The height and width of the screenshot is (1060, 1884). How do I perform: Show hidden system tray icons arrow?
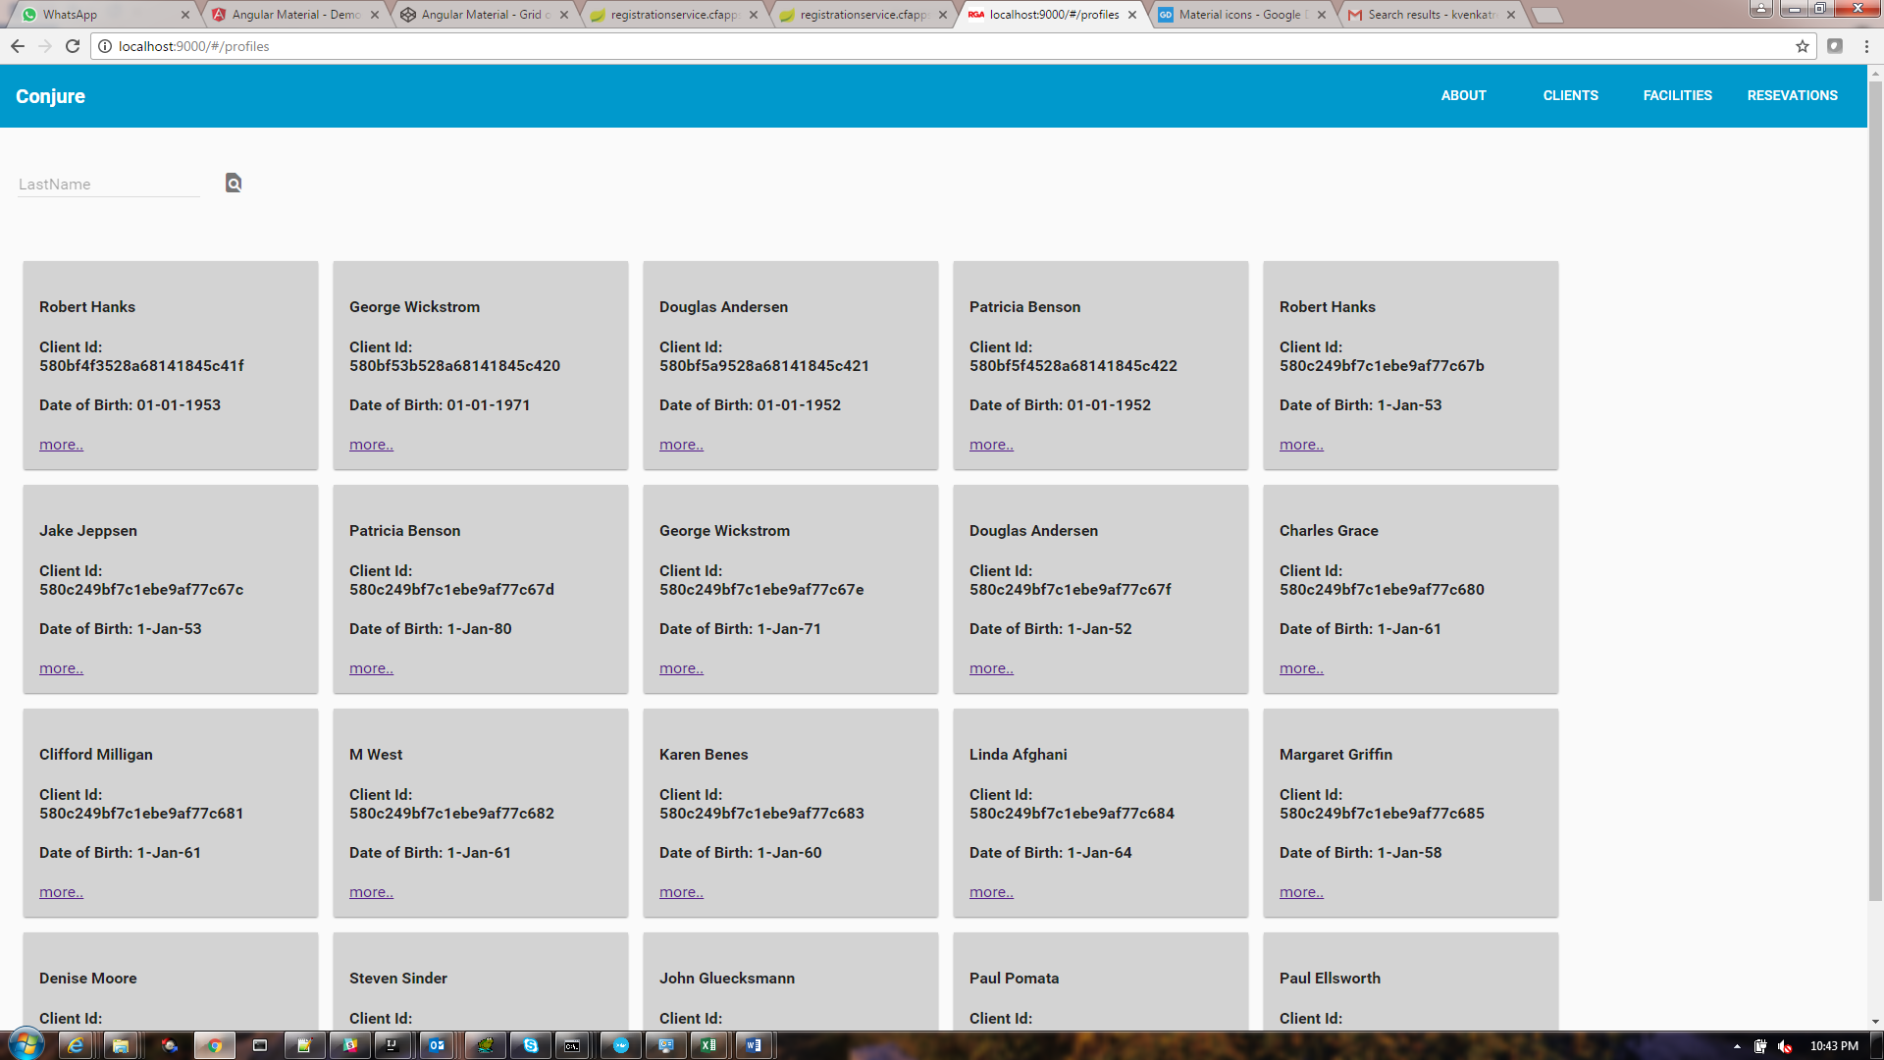(x=1737, y=1046)
